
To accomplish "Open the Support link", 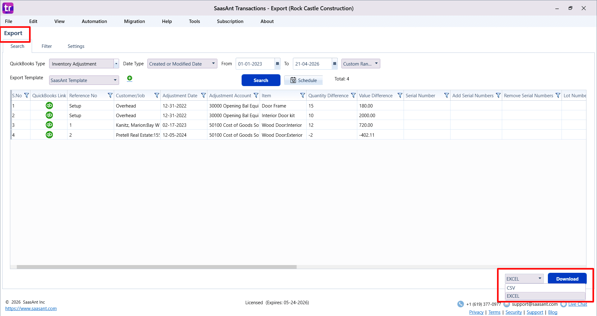I will click(535, 312).
